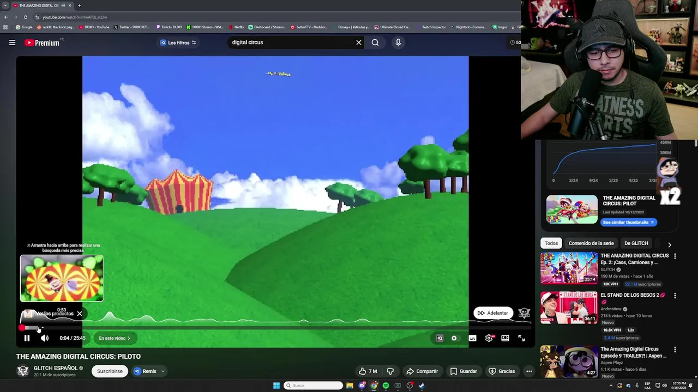Open the YouTube hamburger guide menu
The image size is (698, 392).
(x=12, y=42)
